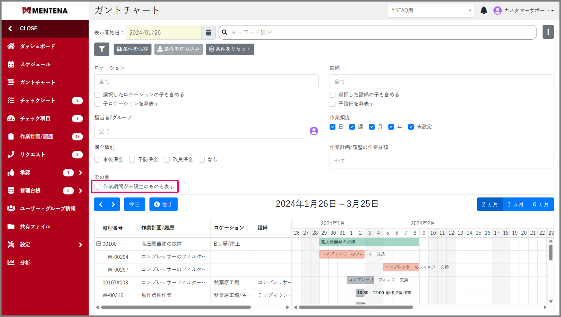This screenshot has width=561, height=317.
Task: Open チェックシート in the sidebar menu
Action: point(37,100)
